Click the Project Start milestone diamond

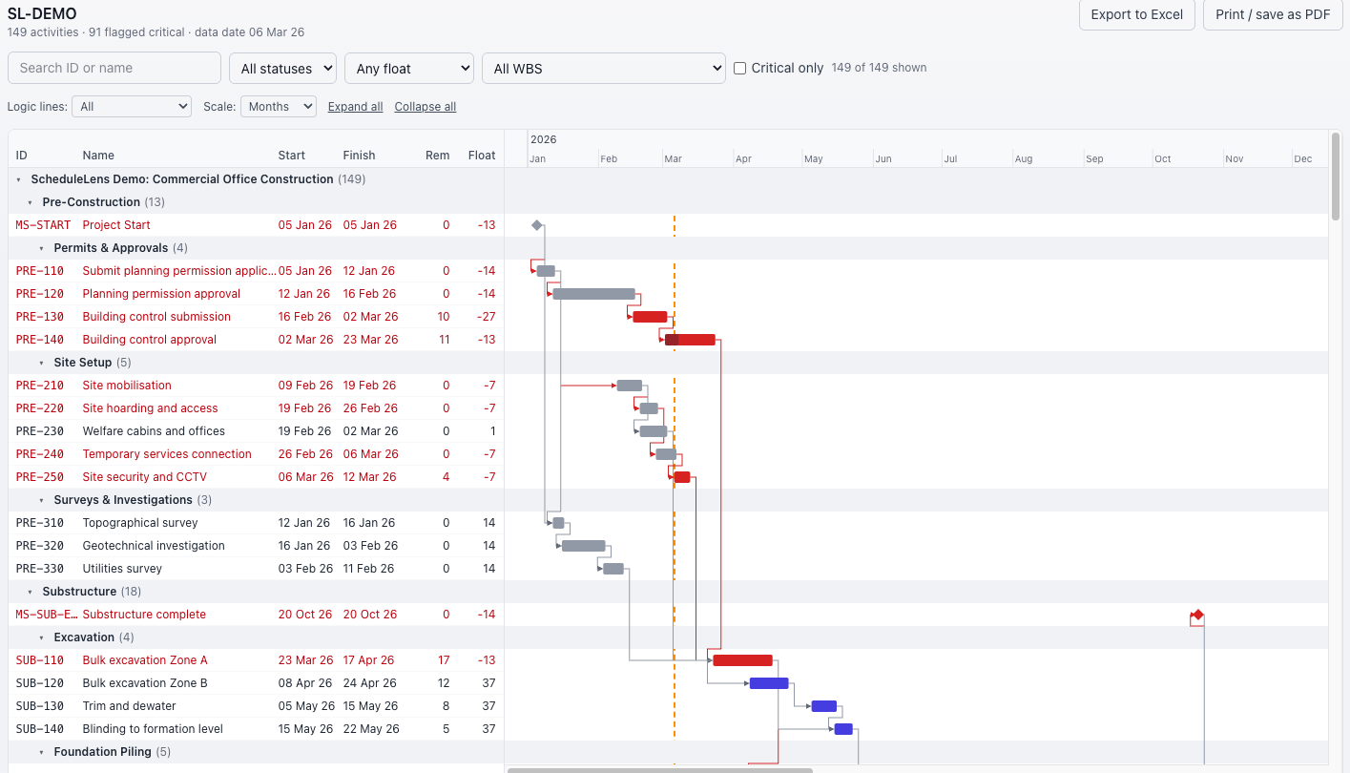[x=537, y=225]
